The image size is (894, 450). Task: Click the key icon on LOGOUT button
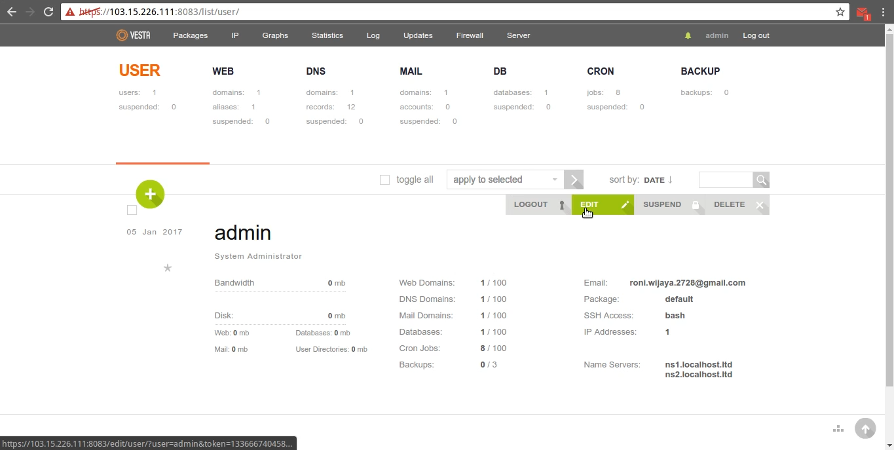click(x=562, y=204)
